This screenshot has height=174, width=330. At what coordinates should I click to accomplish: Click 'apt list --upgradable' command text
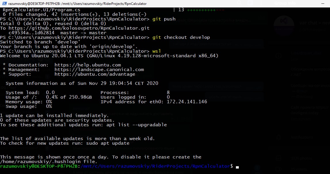(136, 125)
